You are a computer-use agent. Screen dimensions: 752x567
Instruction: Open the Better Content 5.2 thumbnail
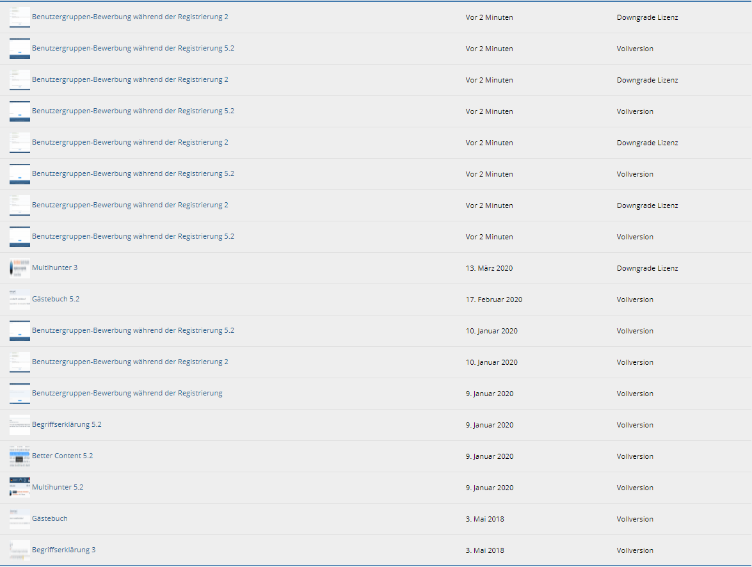point(19,456)
